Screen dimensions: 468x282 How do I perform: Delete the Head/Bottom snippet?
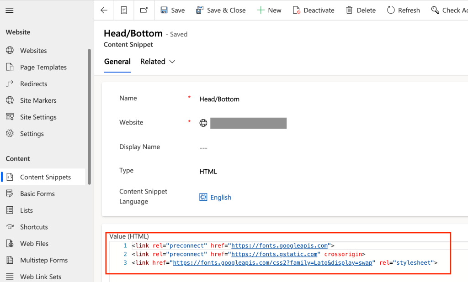(361, 10)
